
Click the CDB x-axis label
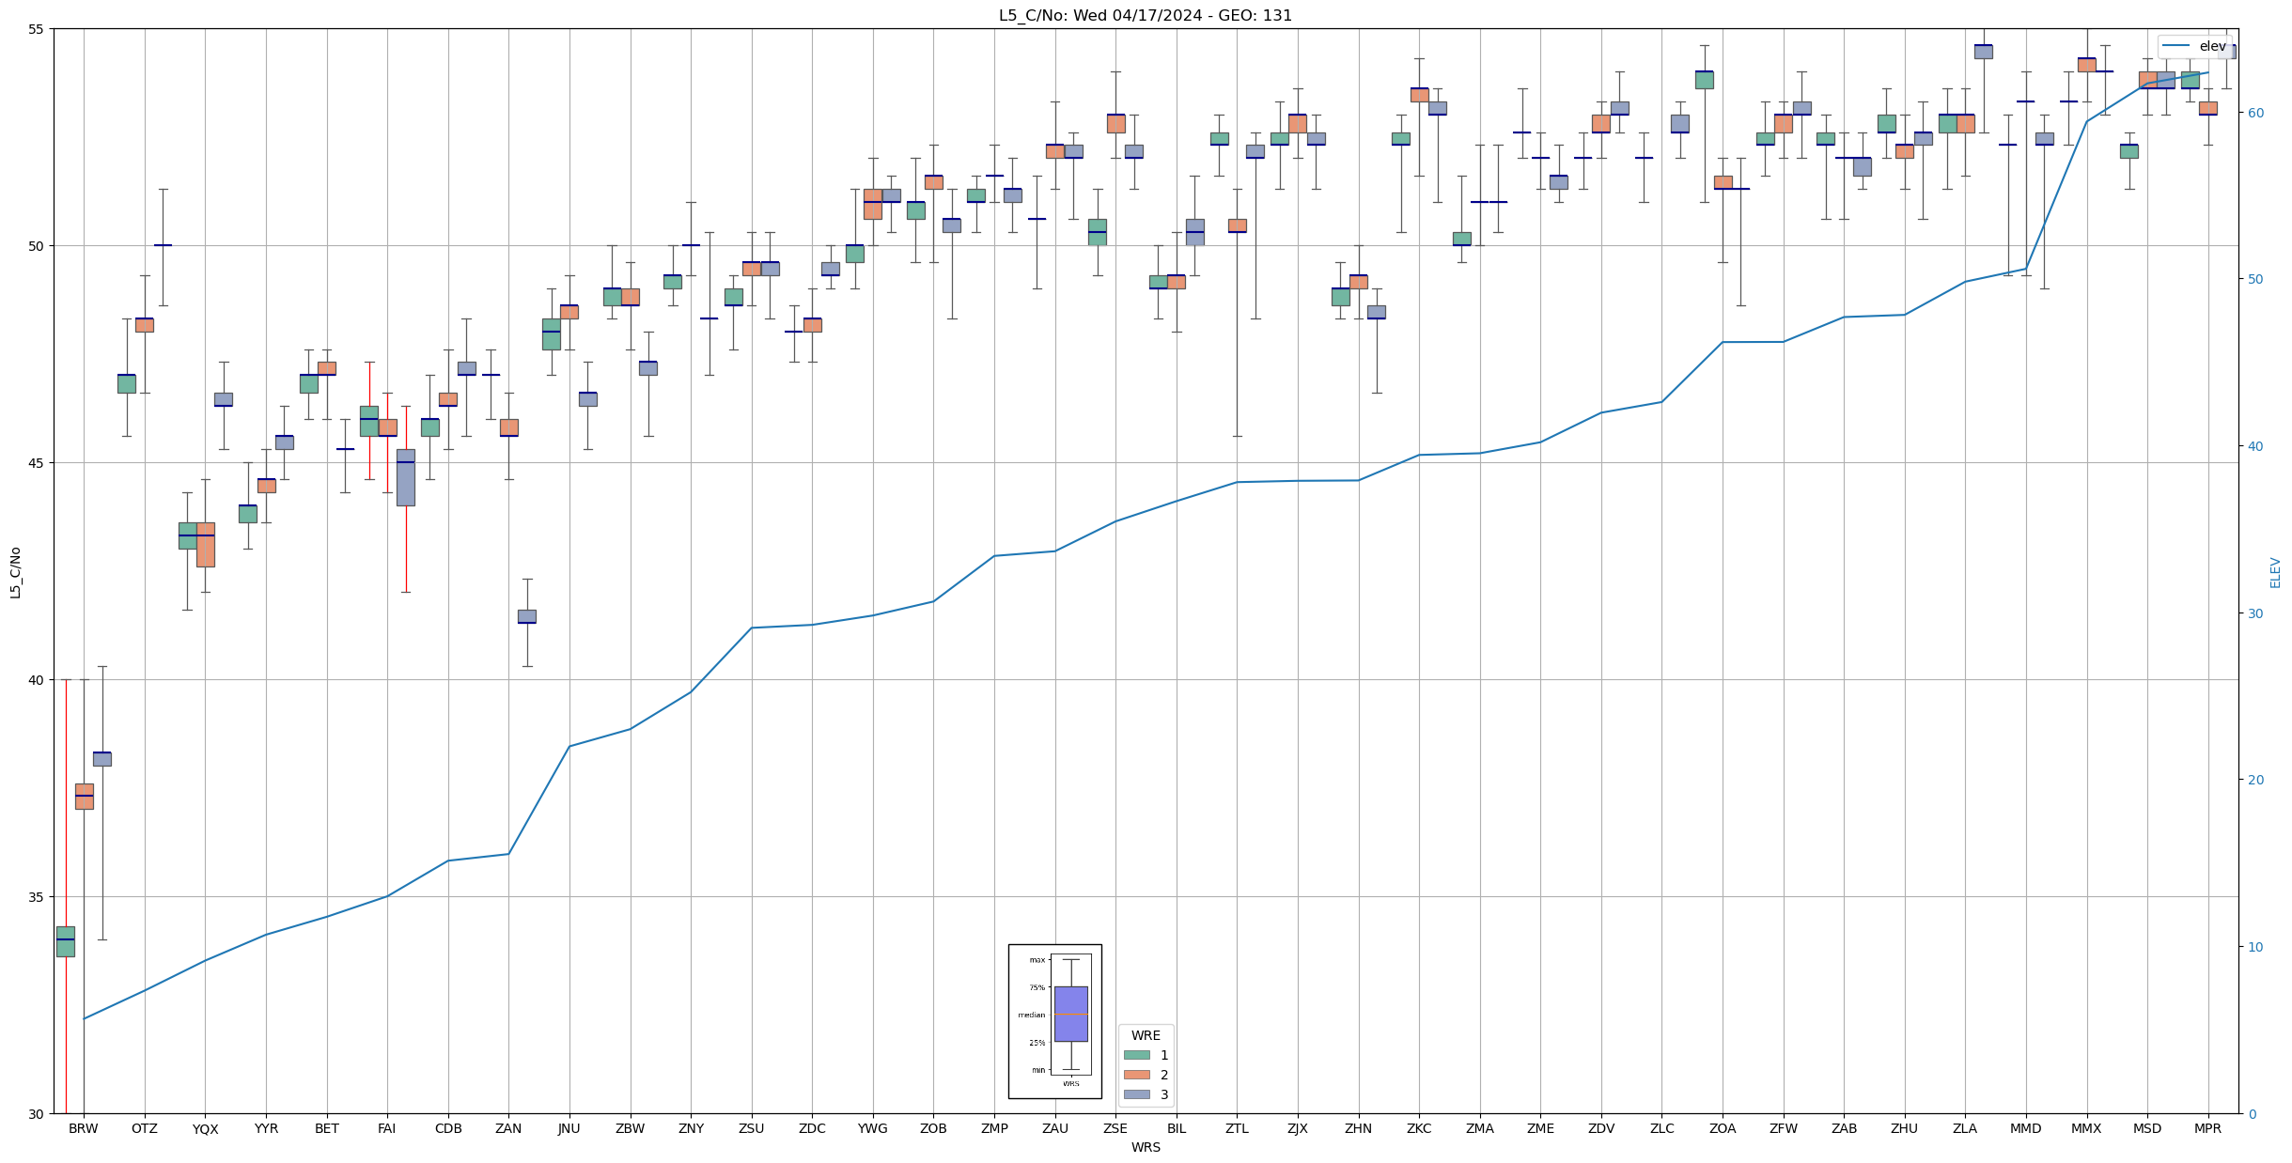point(448,1129)
